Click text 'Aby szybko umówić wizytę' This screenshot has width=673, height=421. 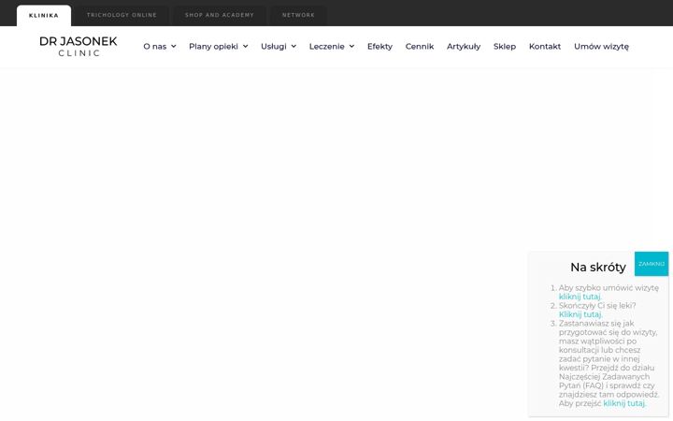point(609,288)
